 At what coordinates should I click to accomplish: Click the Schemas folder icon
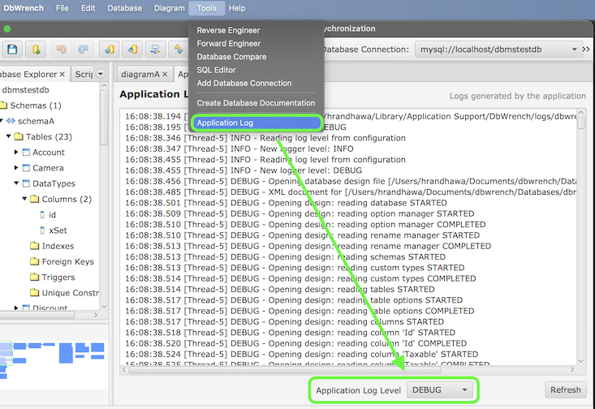pos(3,105)
